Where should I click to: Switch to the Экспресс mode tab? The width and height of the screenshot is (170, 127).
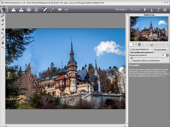[x=121, y=9]
